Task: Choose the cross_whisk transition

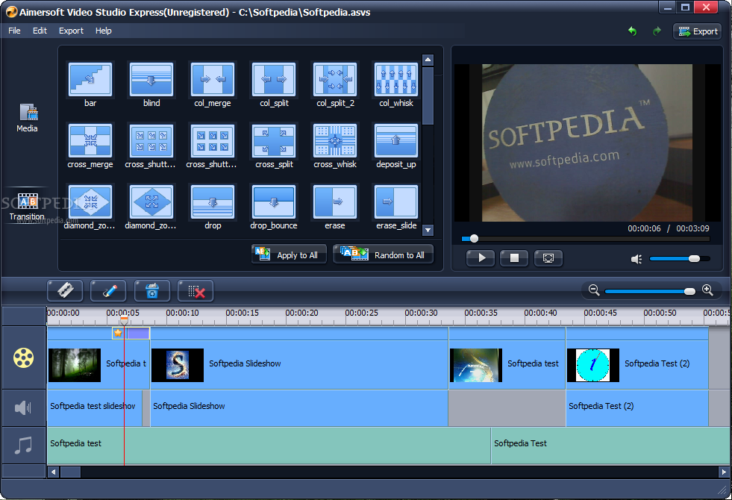Action: click(335, 140)
